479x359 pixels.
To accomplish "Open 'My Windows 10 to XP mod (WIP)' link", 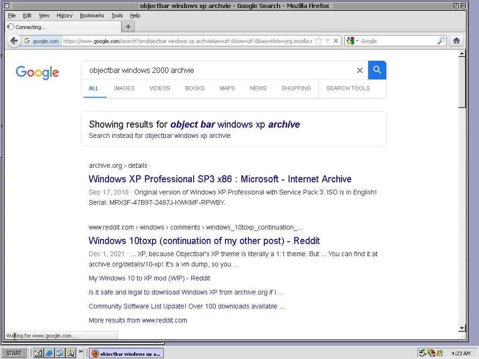I will tap(149, 279).
